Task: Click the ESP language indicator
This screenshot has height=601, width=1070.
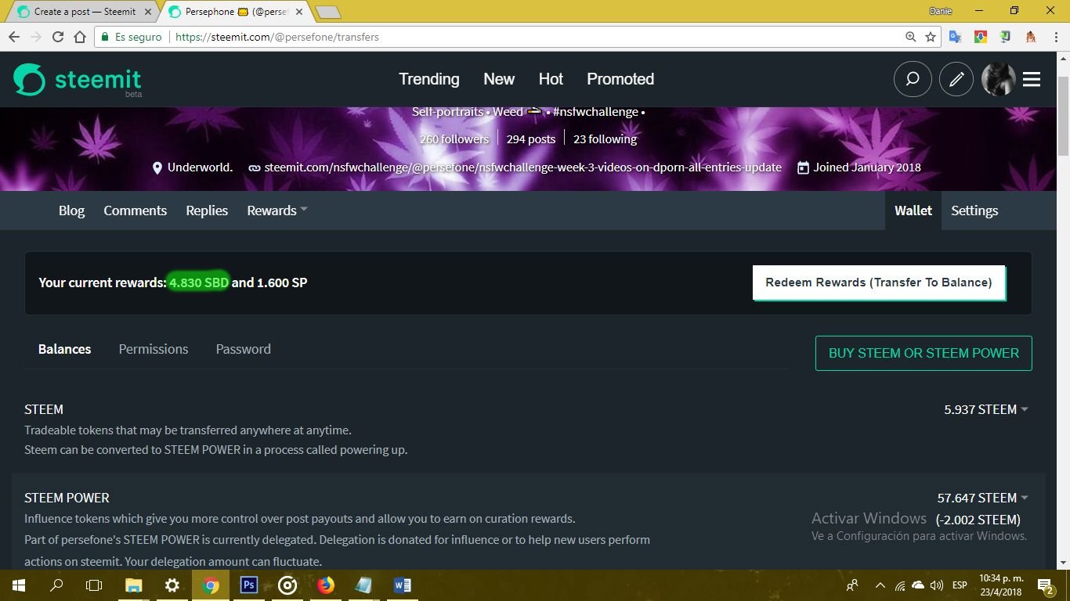Action: [960, 585]
